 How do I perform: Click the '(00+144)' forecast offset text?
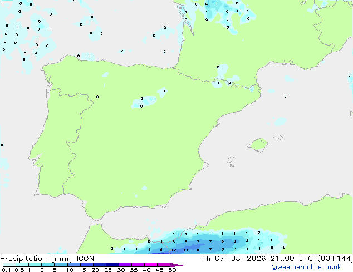pos(335,259)
